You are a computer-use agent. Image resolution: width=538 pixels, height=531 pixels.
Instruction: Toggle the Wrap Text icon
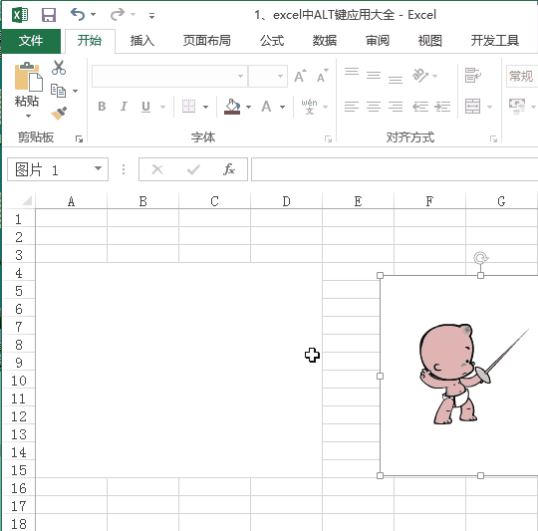(473, 75)
